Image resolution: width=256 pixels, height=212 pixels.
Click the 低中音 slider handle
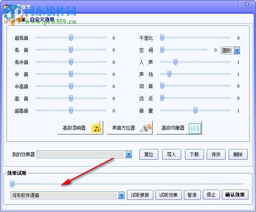coord(71,62)
